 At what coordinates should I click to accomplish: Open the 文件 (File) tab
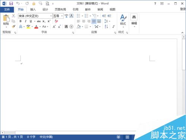[x=7, y=9]
